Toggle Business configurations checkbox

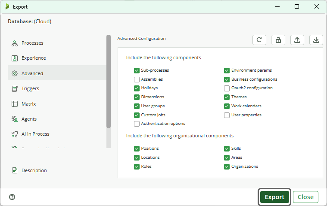coord(227,79)
